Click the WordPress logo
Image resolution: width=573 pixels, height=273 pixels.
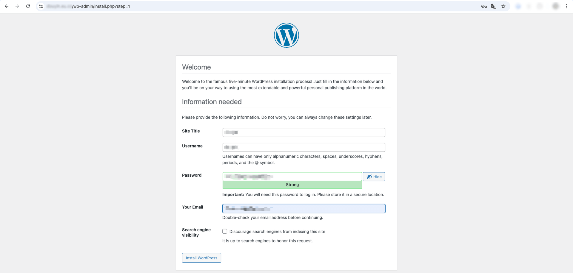click(286, 35)
